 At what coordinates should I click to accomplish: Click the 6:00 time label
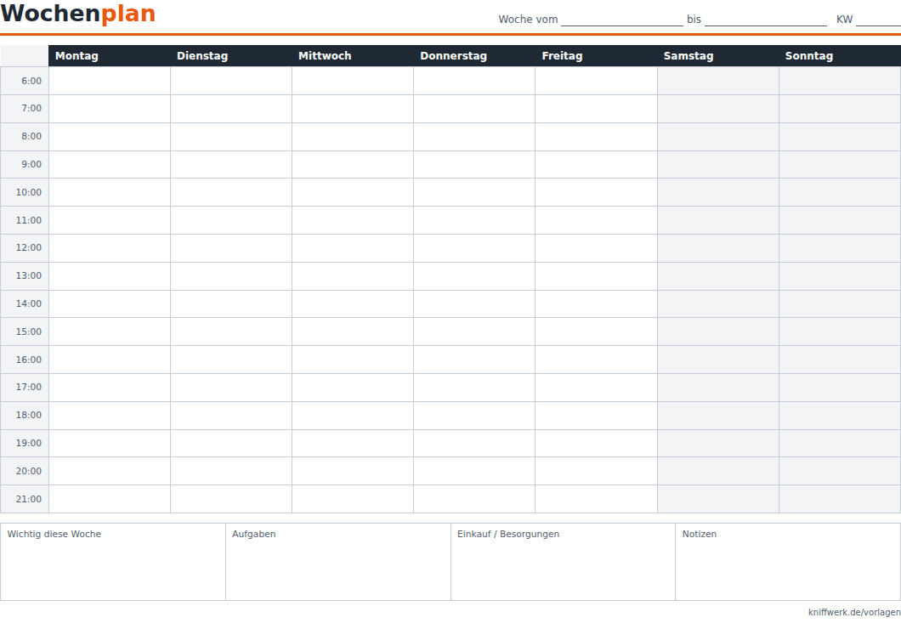tap(31, 81)
